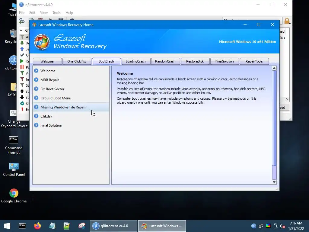Click the content panel scroll up arrow

tap(274, 68)
